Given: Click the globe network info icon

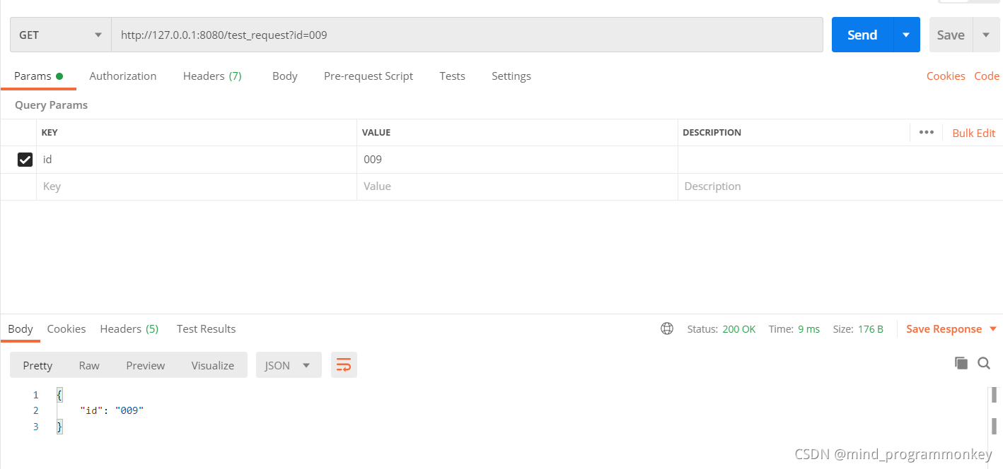Looking at the screenshot, I should [666, 328].
